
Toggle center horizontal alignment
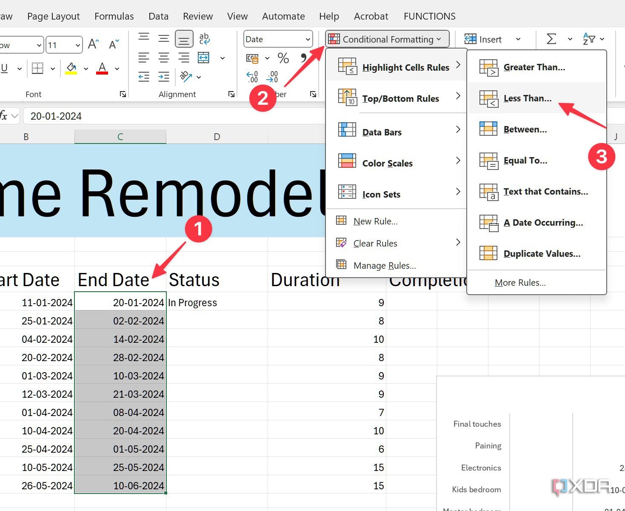(x=163, y=57)
